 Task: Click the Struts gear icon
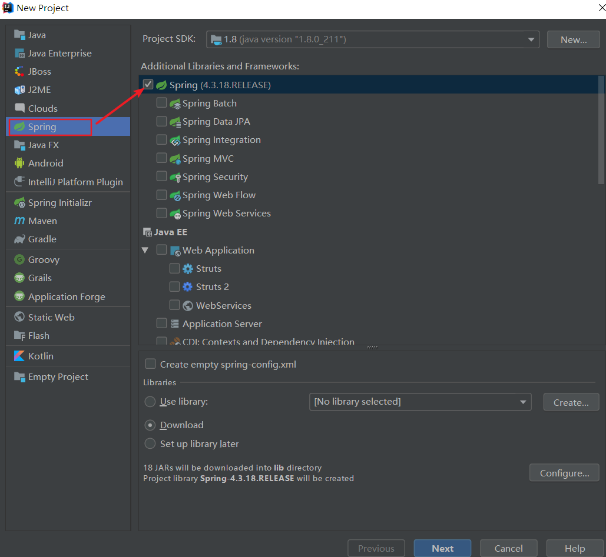pyautogui.click(x=188, y=269)
